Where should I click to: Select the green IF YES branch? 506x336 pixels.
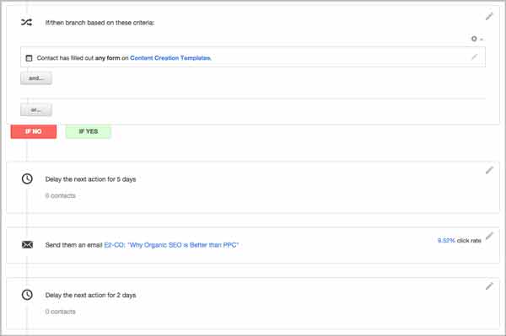click(x=88, y=131)
